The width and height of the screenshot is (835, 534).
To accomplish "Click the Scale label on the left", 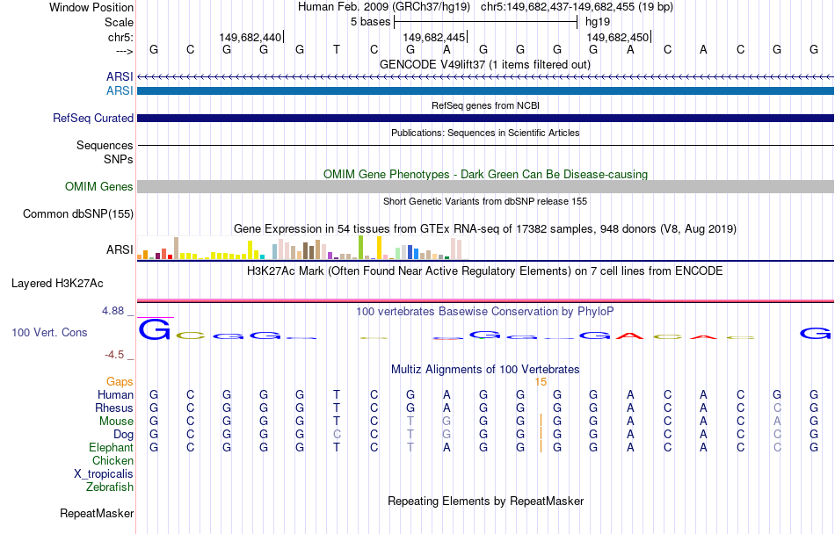I will (x=119, y=22).
